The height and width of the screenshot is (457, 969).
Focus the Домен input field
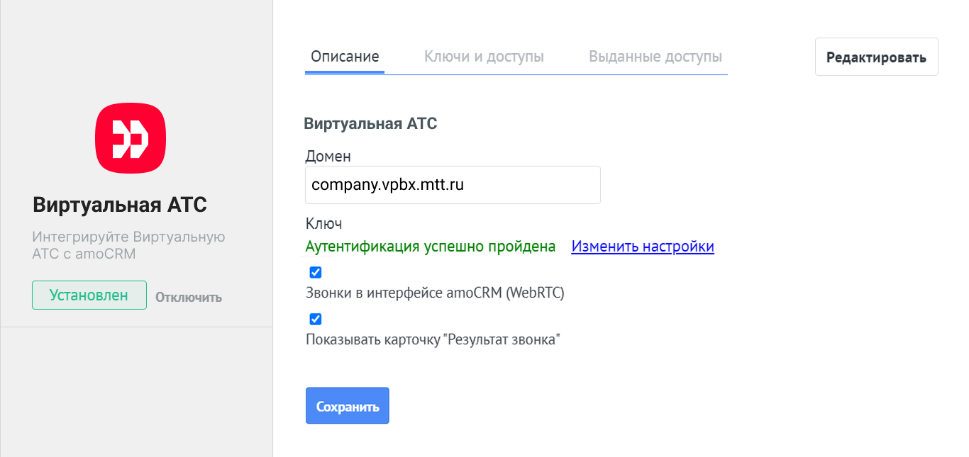(453, 185)
